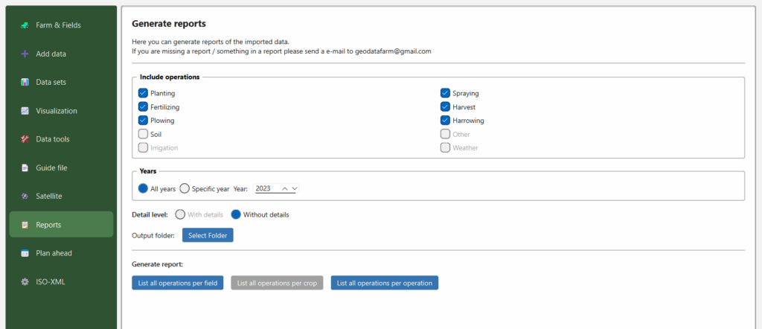Viewport: 762px width, 329px height.
Task: Click the Output folder label
Action: tap(153, 236)
